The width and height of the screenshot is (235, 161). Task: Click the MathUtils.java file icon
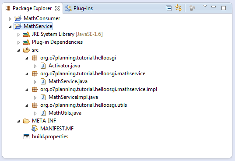[x=43, y=113]
